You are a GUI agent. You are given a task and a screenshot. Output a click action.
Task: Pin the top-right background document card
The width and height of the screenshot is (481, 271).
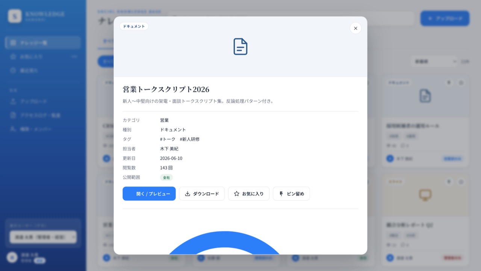[449, 83]
